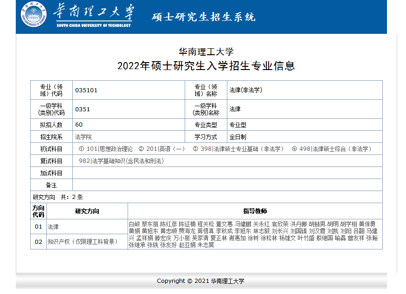Click advisor name 万小丽
The image size is (406, 294).
(x=182, y=238)
